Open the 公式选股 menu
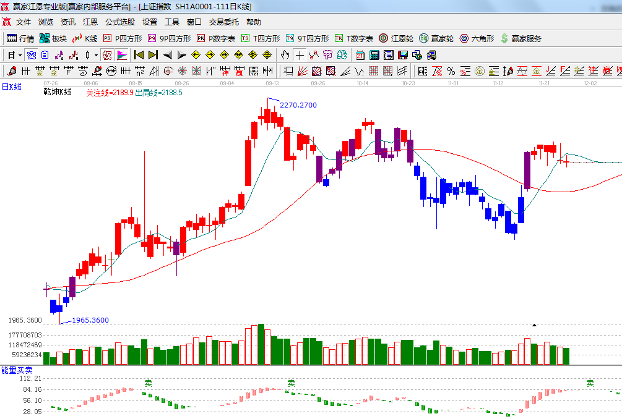Viewport: 622px width, 419px height. tap(119, 22)
